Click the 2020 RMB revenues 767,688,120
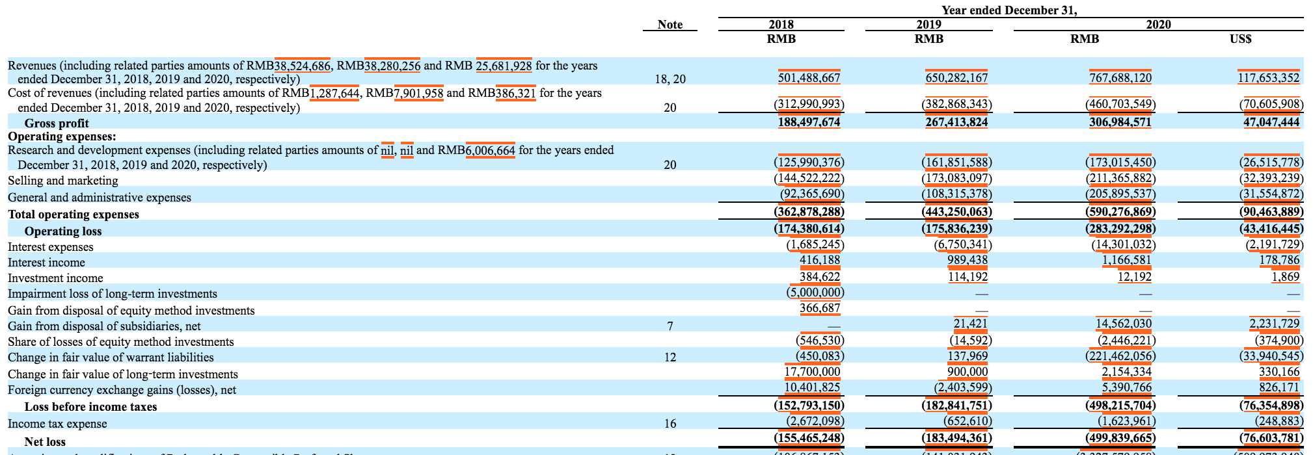The width and height of the screenshot is (1313, 455). 1120,78
